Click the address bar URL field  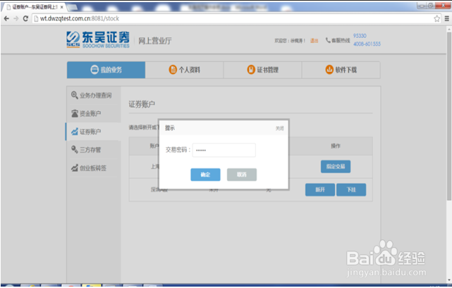point(236,18)
